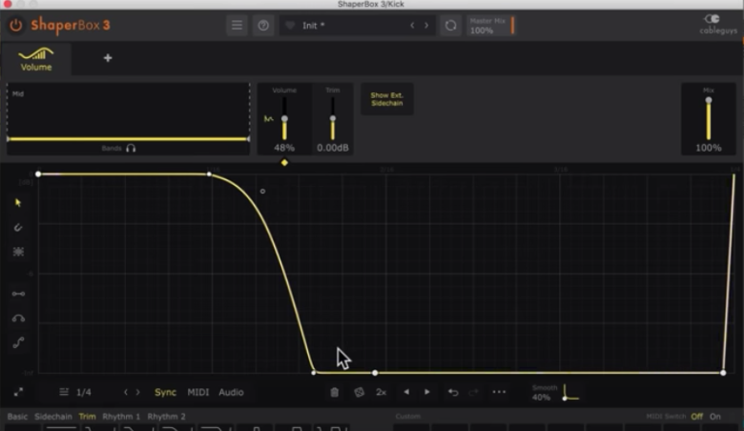Adjust the Trim slider handle
The image size is (744, 431).
(x=333, y=118)
